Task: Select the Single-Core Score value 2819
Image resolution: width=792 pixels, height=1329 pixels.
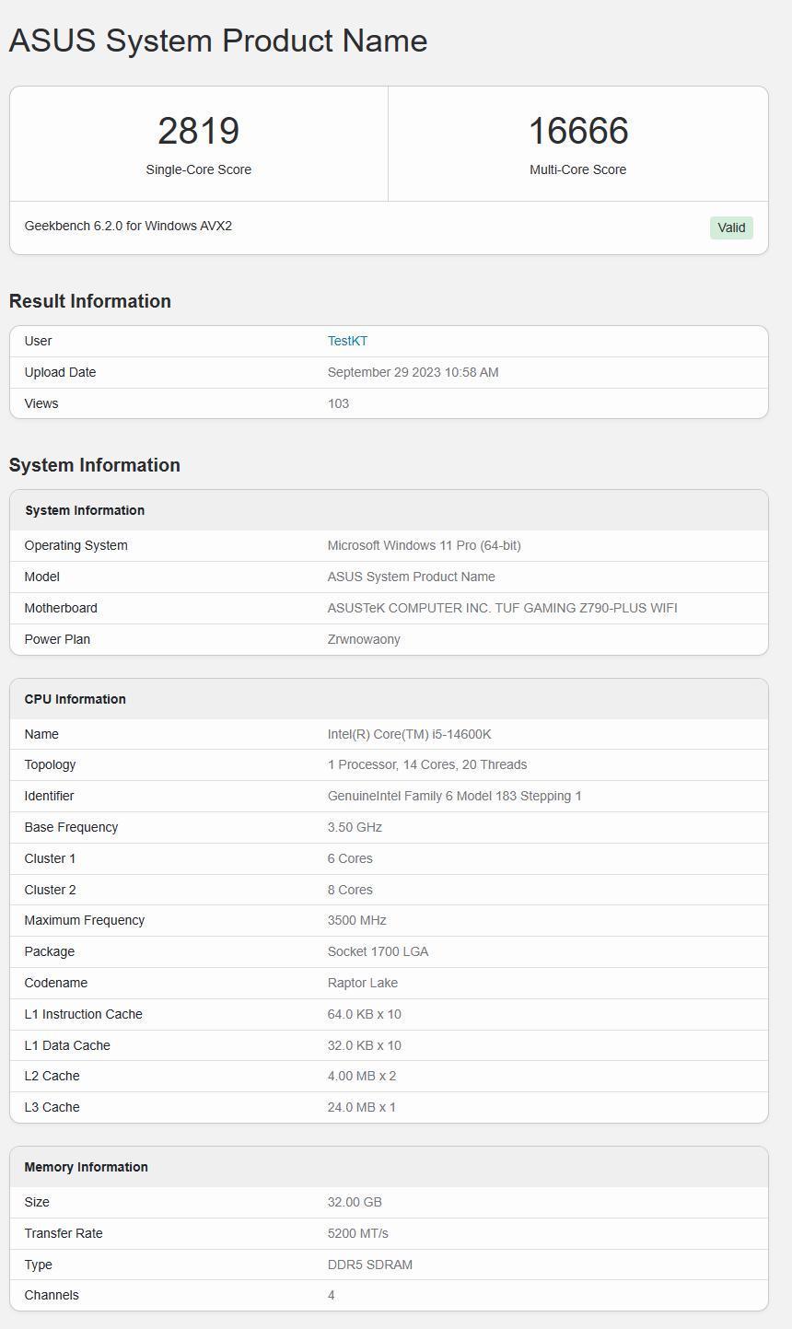Action: pos(198,130)
